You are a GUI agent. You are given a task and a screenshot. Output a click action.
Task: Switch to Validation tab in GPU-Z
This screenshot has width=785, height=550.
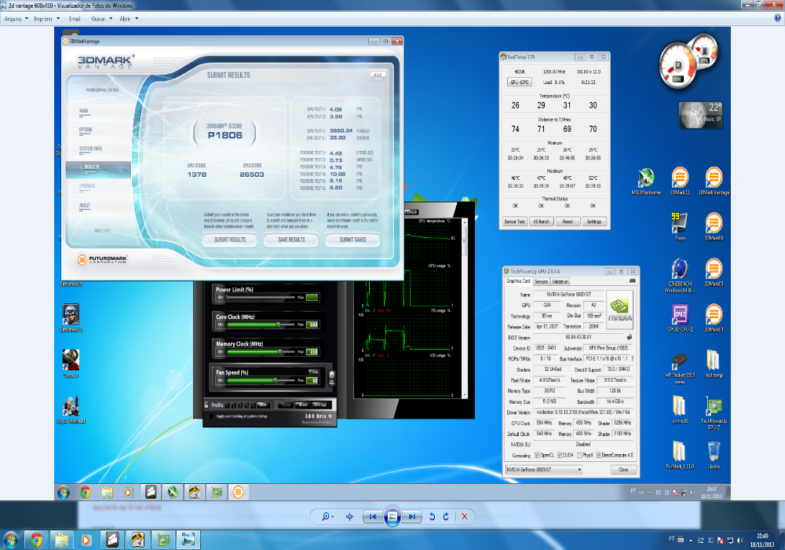[560, 282]
